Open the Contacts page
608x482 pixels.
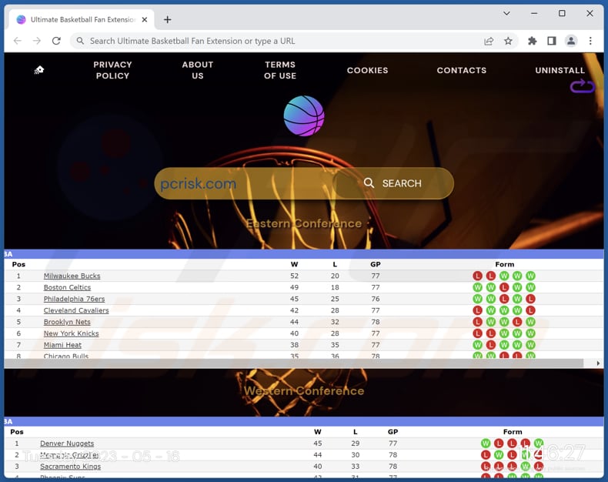462,70
